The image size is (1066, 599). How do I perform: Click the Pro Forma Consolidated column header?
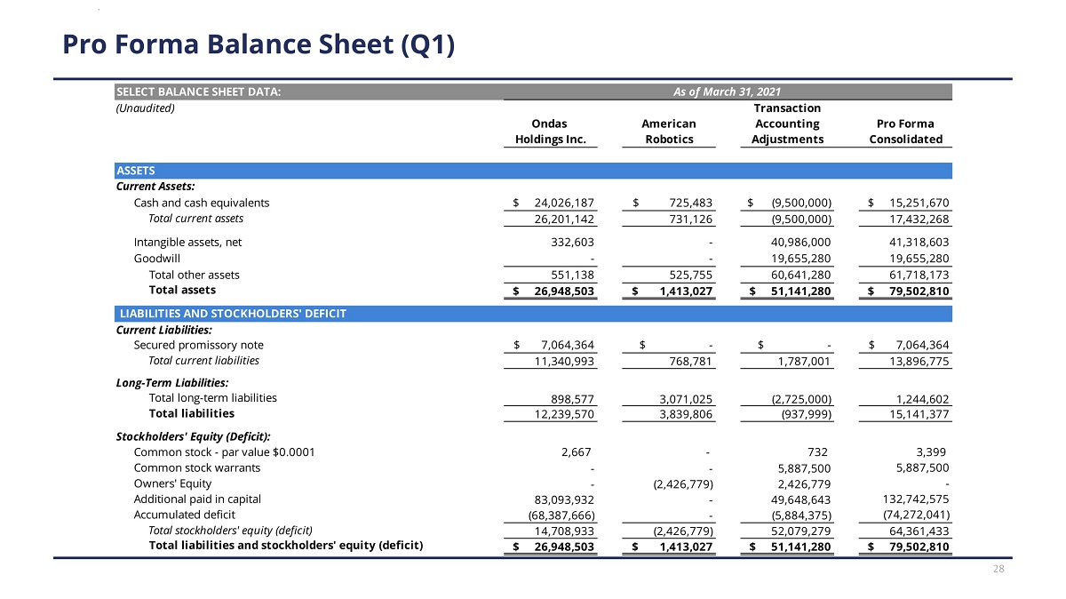pyautogui.click(x=905, y=132)
